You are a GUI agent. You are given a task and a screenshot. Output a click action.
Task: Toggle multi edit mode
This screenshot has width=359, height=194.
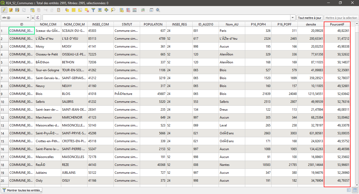(11, 10)
